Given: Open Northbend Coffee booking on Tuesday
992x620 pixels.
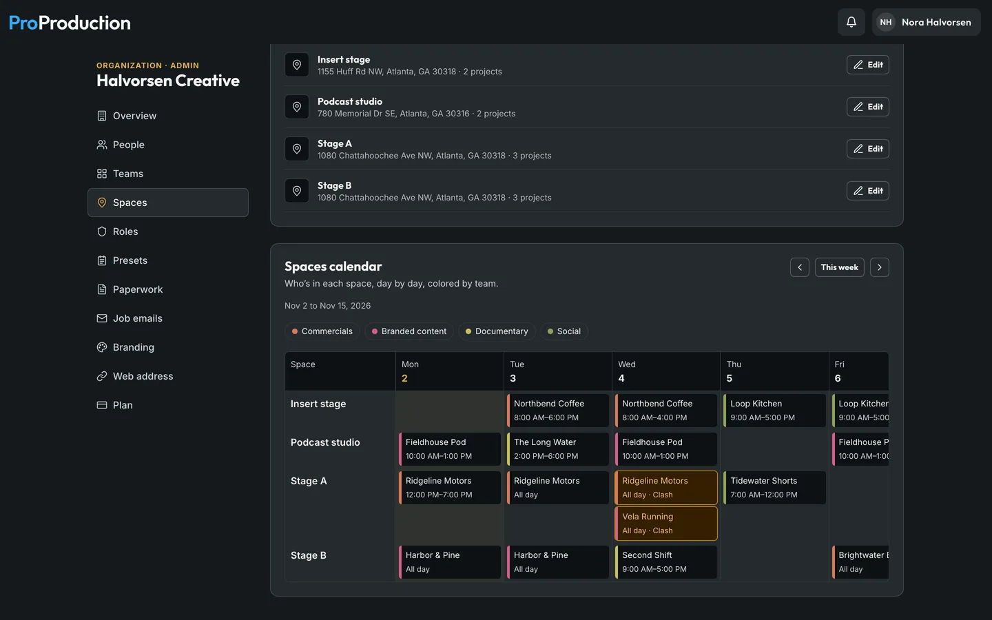Looking at the screenshot, I should pyautogui.click(x=558, y=411).
